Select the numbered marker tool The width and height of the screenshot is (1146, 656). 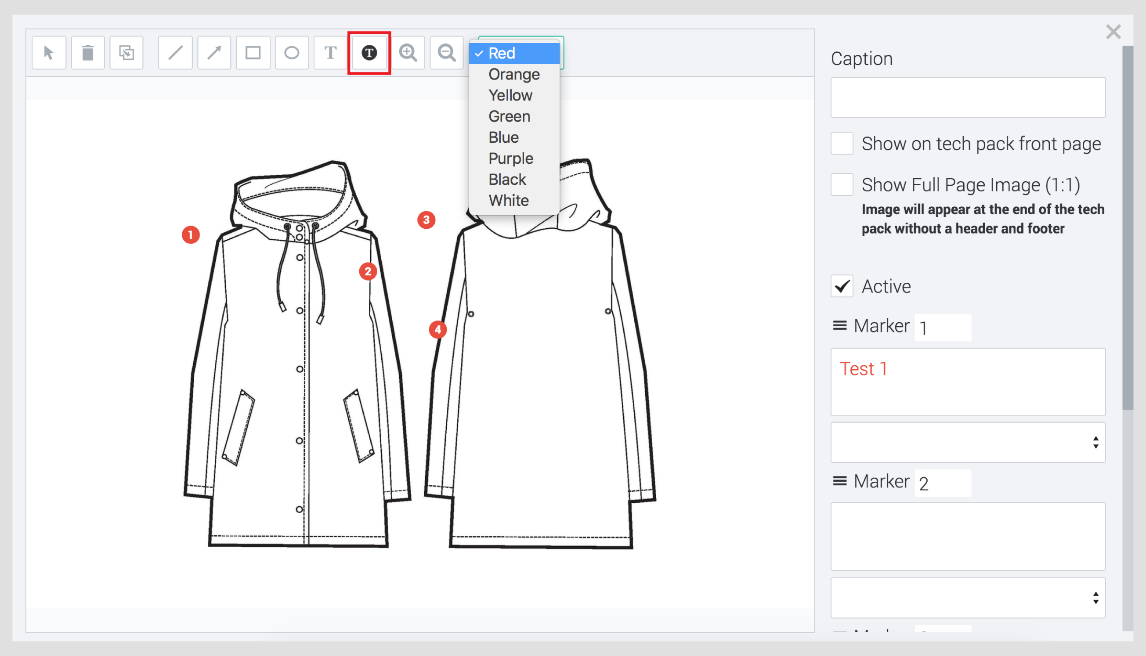(x=369, y=53)
